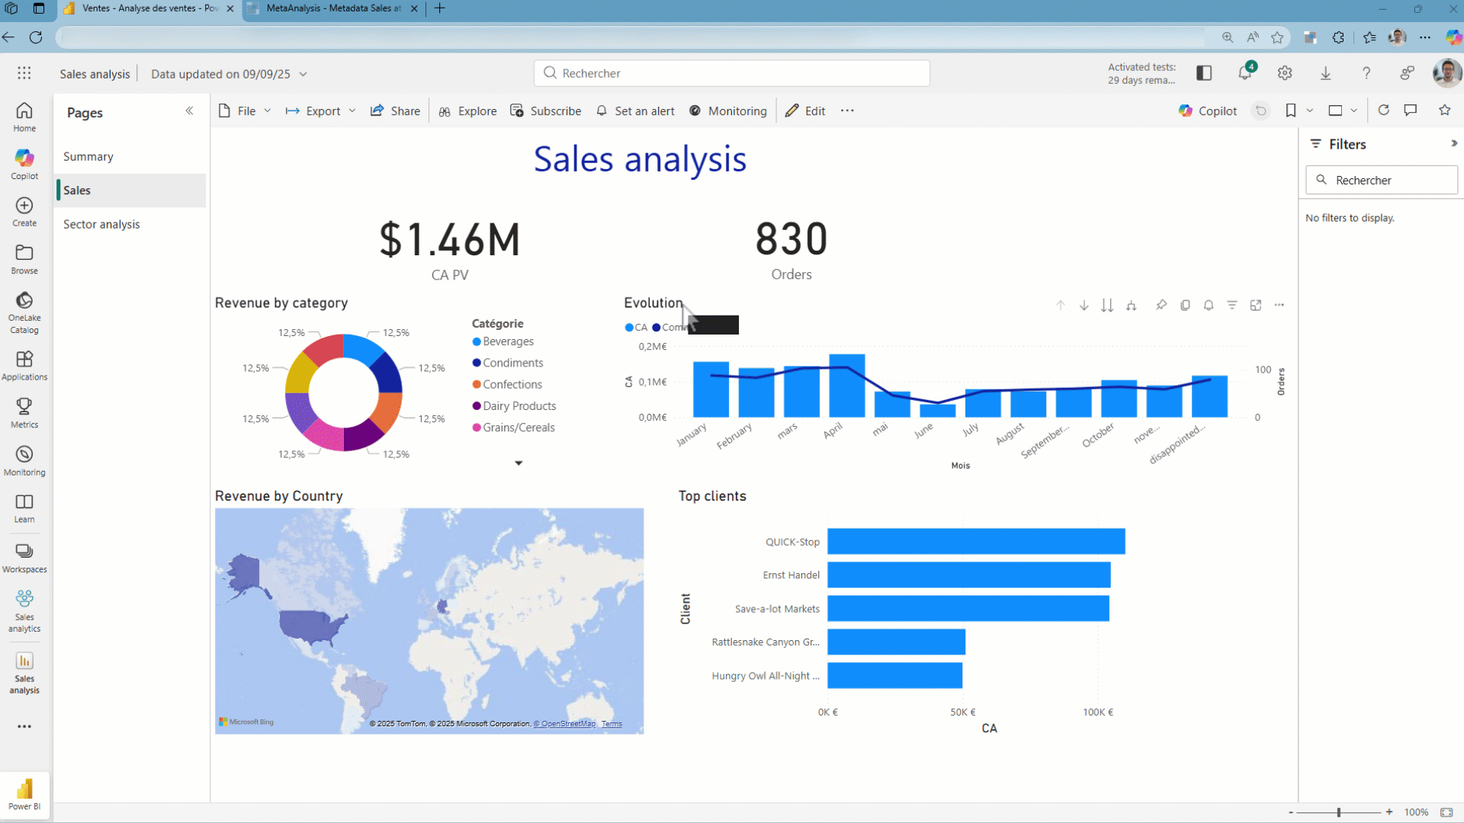Refresh the report visuals
The height and width of the screenshot is (823, 1464).
click(x=1384, y=110)
